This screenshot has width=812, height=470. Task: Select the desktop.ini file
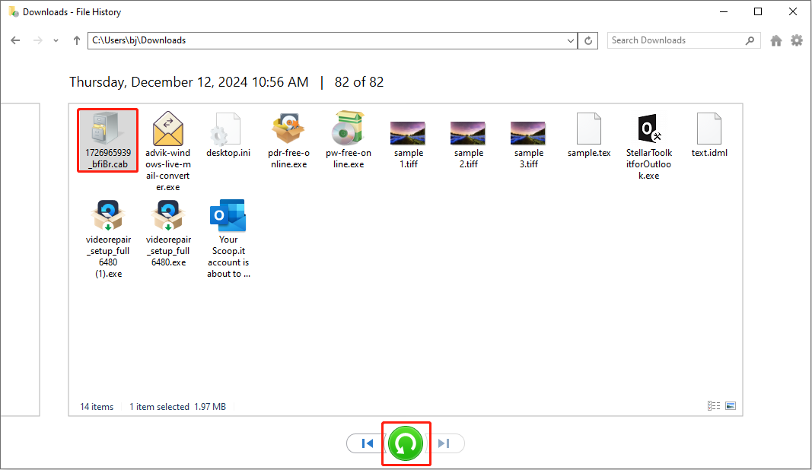coord(228,135)
